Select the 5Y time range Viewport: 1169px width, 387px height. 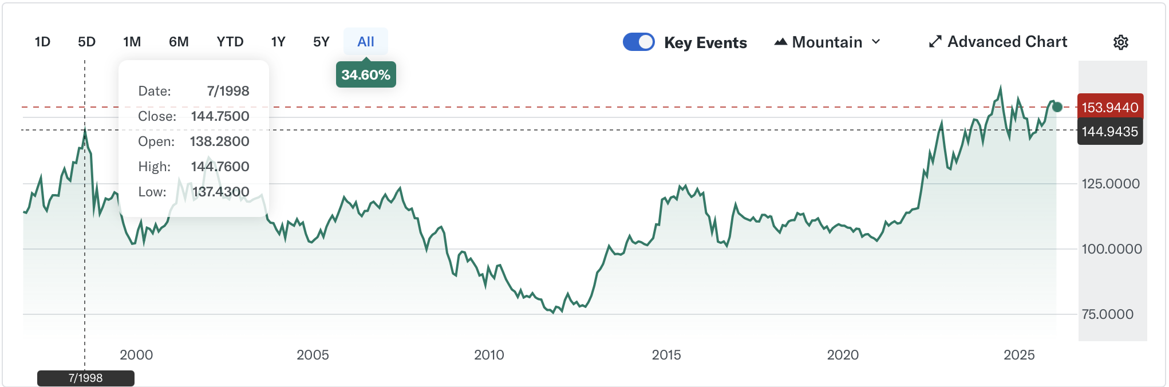321,42
